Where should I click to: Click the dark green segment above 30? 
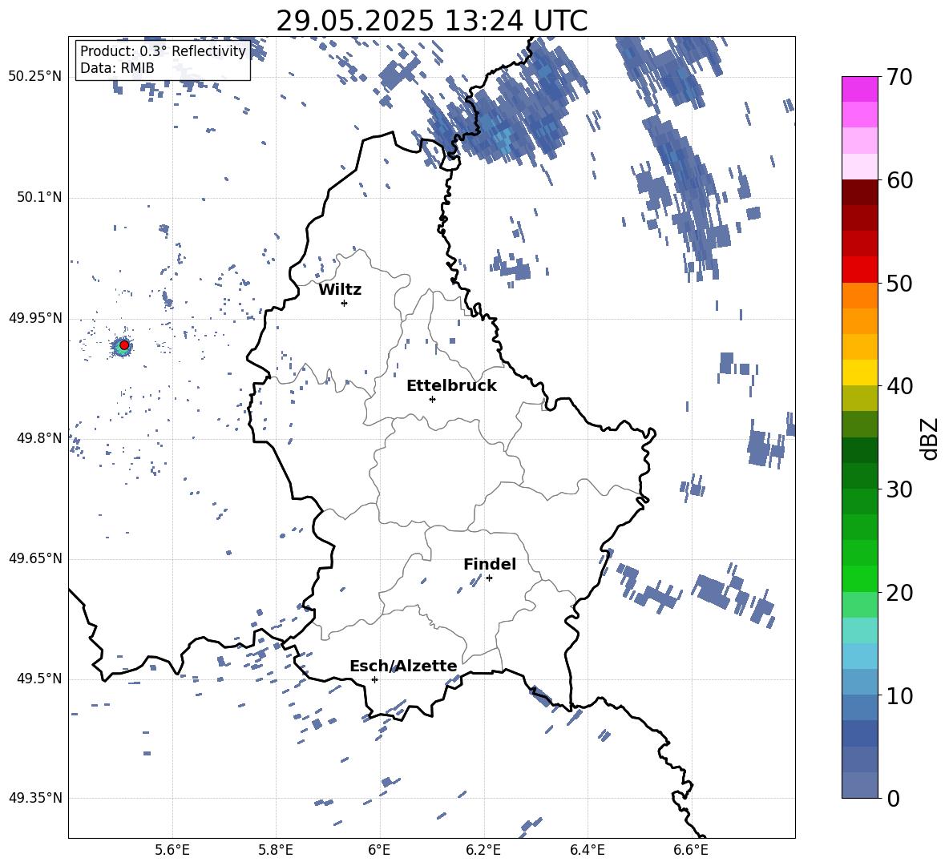(859, 475)
